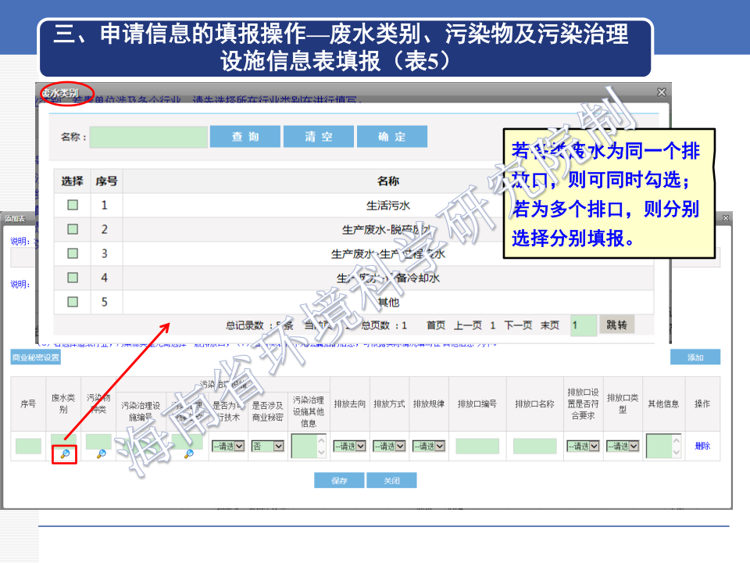The image size is (750, 563).
Task: Click the 关闭 button below the table
Action: [391, 480]
